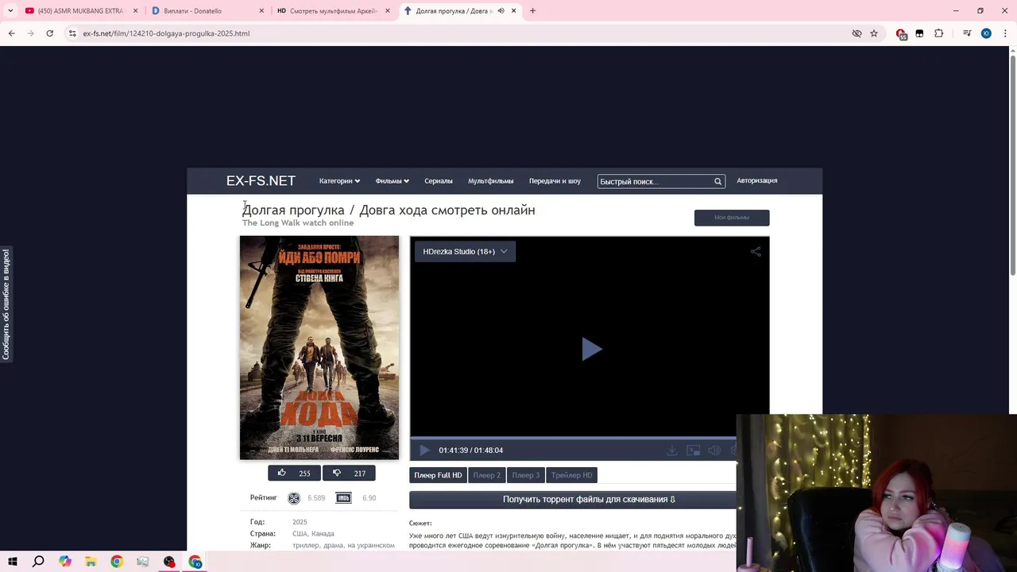
Task: Click red extension icon with 55 badge
Action: click(901, 34)
